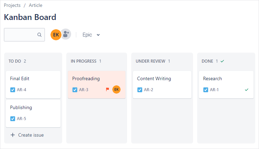Open the AR-1 issue key link

214,90
